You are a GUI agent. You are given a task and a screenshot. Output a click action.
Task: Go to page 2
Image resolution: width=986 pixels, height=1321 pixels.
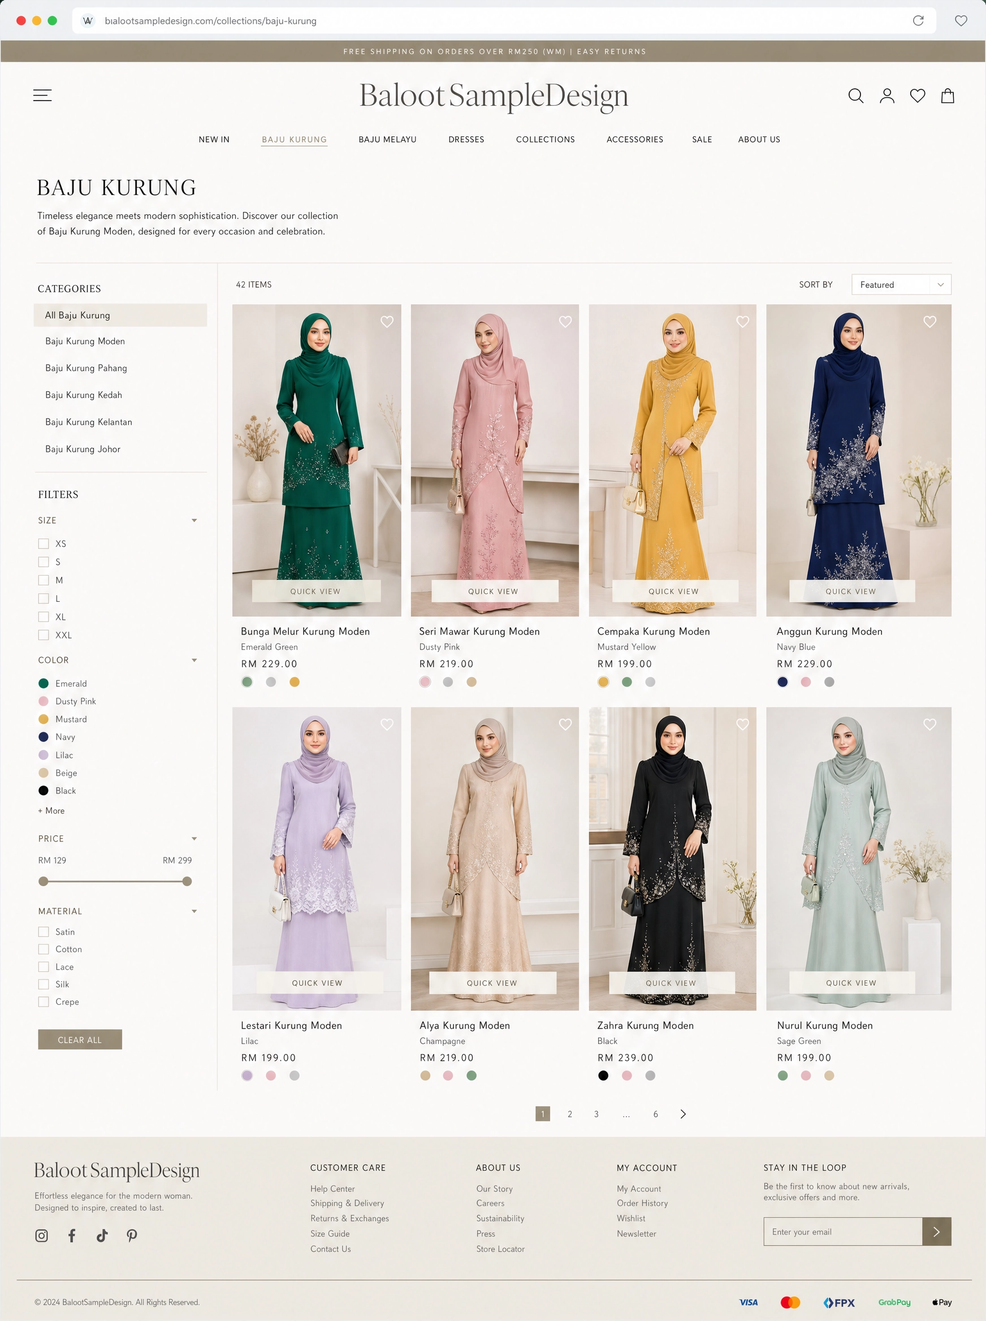pos(570,1114)
